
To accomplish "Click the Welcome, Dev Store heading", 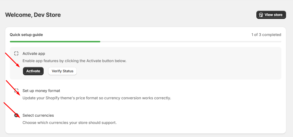I will click(33, 15).
